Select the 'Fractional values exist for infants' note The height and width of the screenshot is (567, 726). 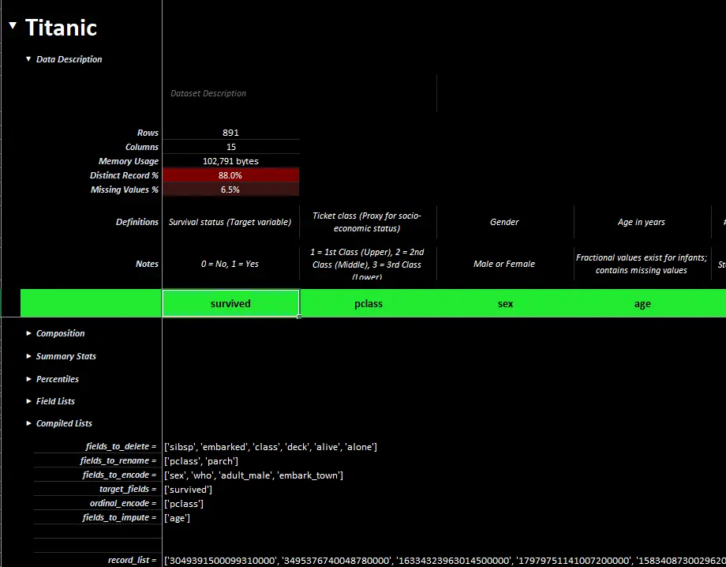[x=642, y=264]
